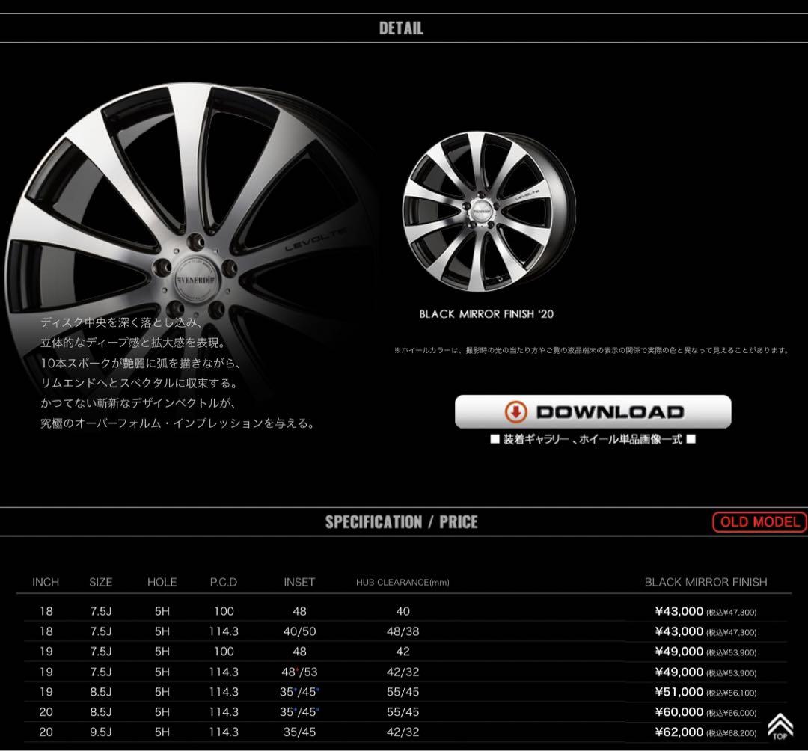Screen dimensions: 808x751
Task: Select the BLACK MIRROR FINISH '20 label
Action: click(486, 313)
